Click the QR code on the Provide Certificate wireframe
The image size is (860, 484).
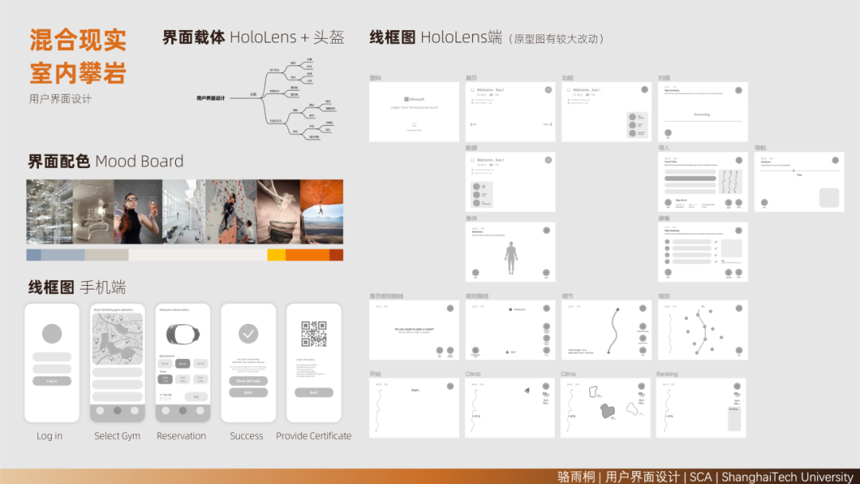[314, 334]
